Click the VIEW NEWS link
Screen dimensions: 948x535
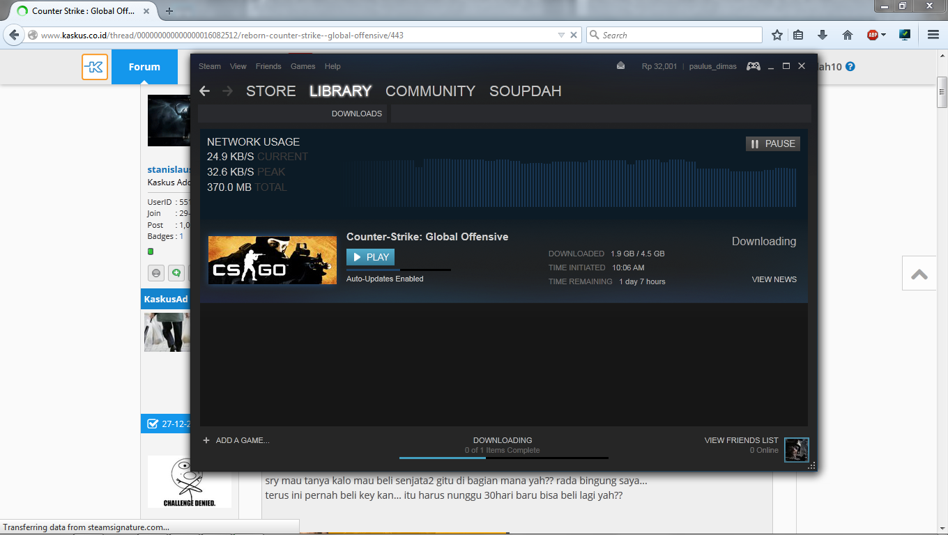point(774,279)
